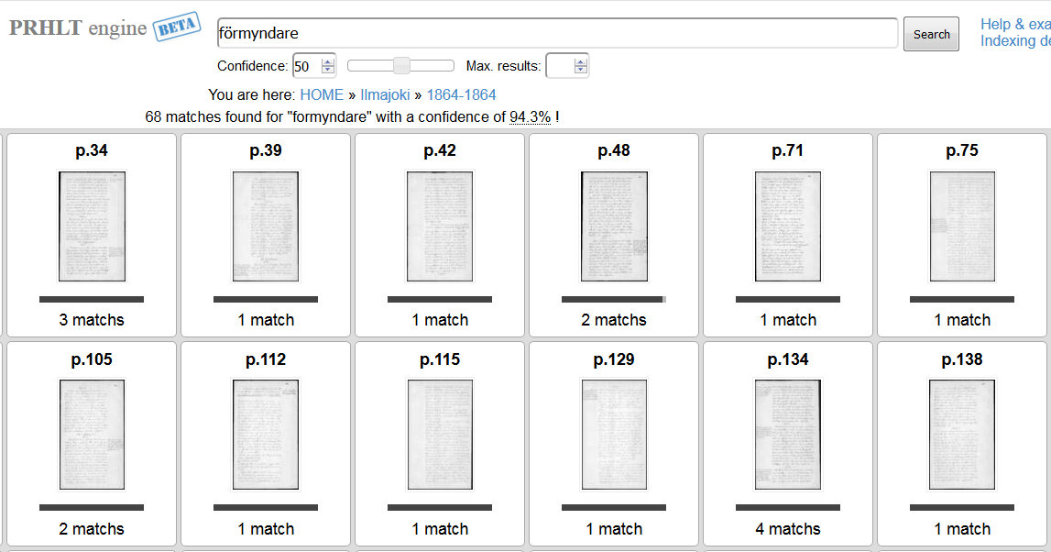Open page 134 with 4 matches
The height and width of the screenshot is (552, 1051).
point(788,434)
